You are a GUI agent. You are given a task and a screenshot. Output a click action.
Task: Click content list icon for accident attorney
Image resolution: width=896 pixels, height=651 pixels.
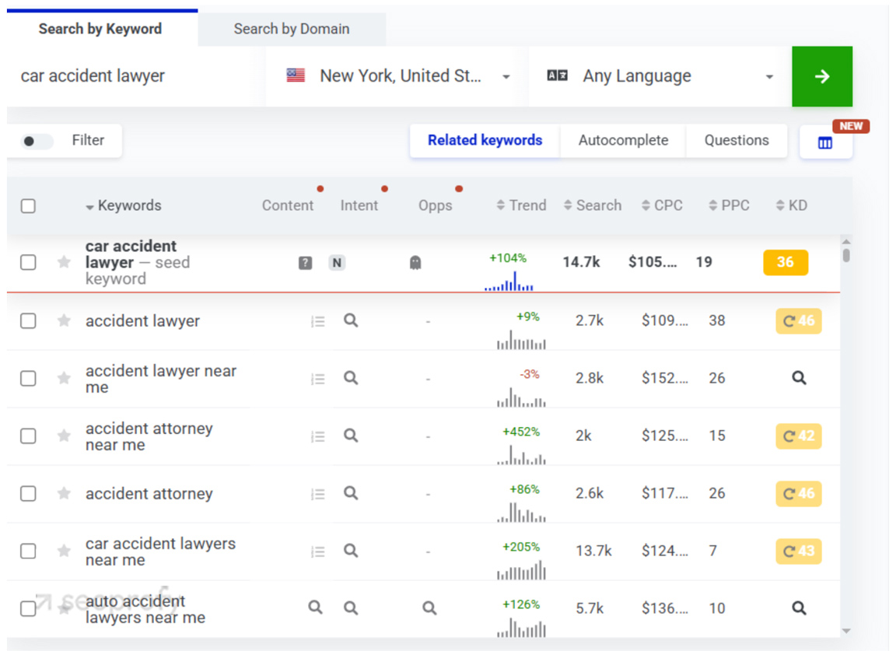318,494
